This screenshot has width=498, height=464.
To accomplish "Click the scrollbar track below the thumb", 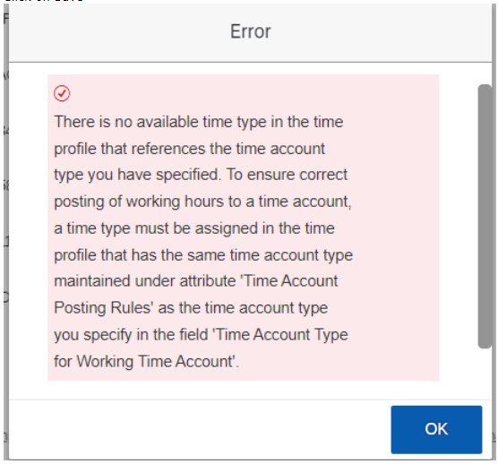I will 485,374.
